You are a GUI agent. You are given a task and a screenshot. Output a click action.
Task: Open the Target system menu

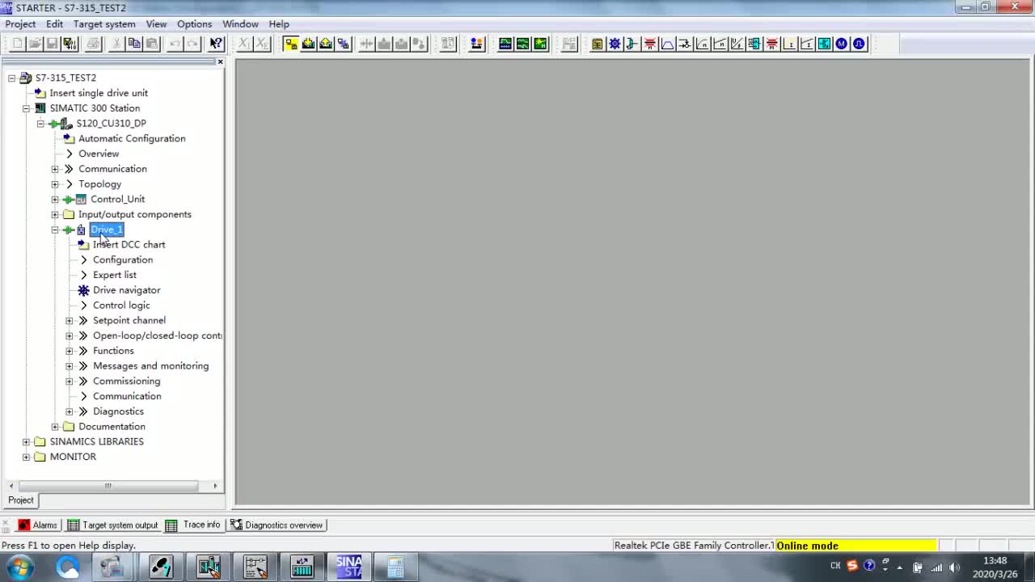click(104, 24)
